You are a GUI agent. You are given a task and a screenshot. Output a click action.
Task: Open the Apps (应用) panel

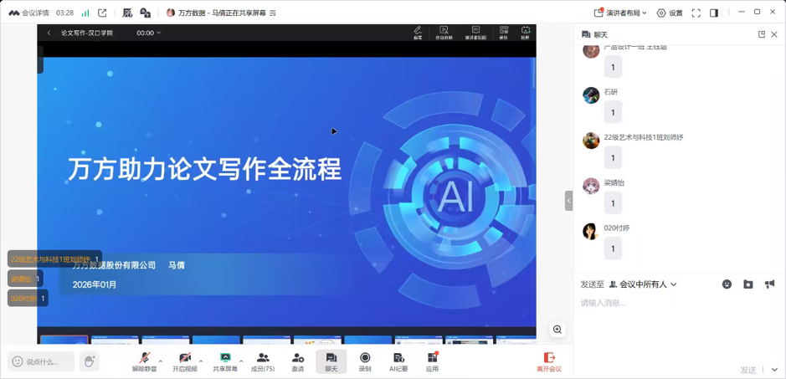(x=432, y=361)
